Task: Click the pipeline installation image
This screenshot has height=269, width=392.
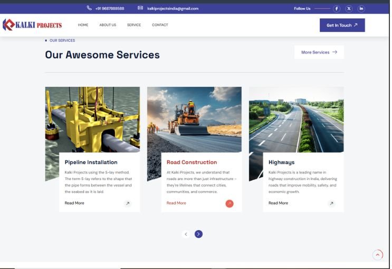Action: click(x=92, y=119)
